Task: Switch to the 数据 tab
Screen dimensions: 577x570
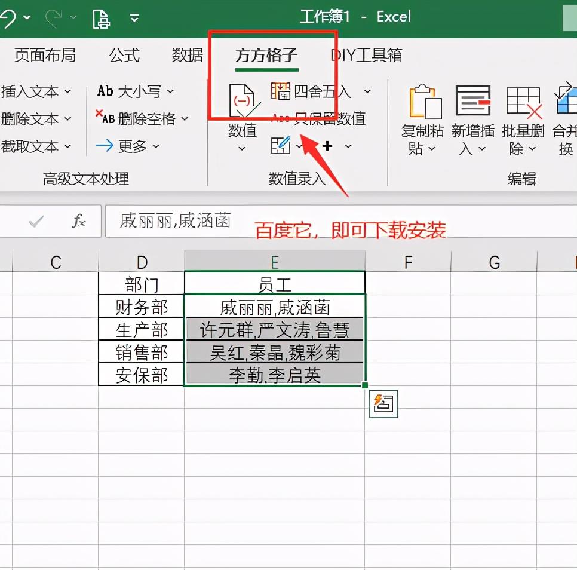Action: [x=188, y=55]
